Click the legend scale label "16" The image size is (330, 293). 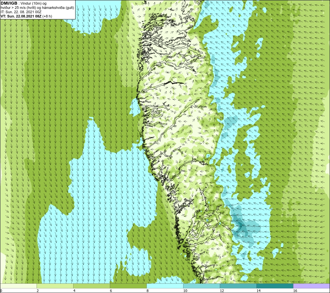[295, 291]
